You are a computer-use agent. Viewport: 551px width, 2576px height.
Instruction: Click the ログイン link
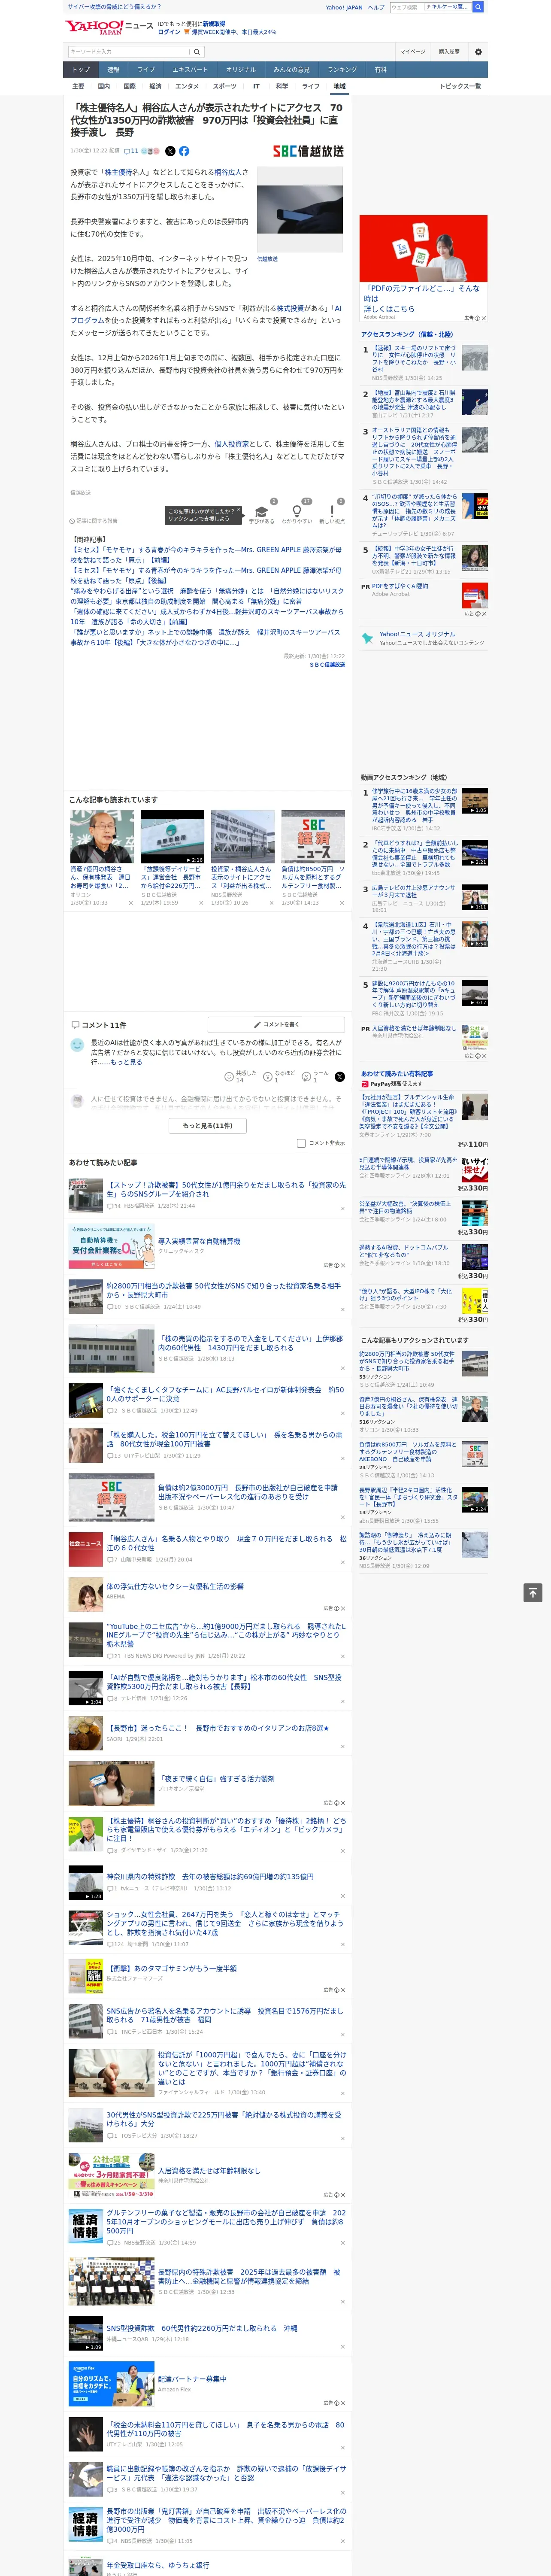(x=169, y=32)
